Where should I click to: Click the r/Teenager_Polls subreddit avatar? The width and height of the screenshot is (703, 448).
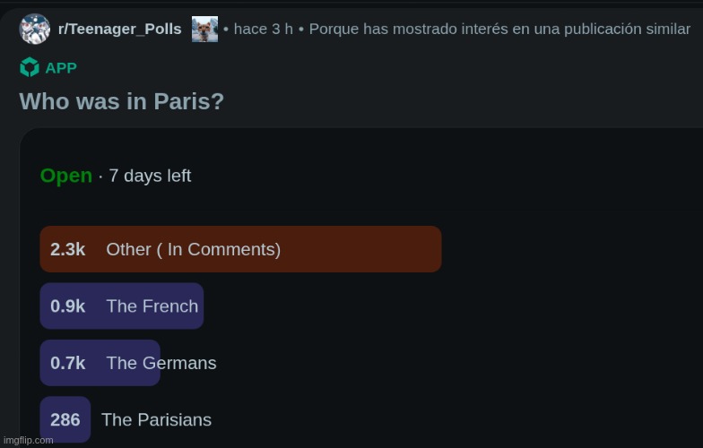[34, 29]
